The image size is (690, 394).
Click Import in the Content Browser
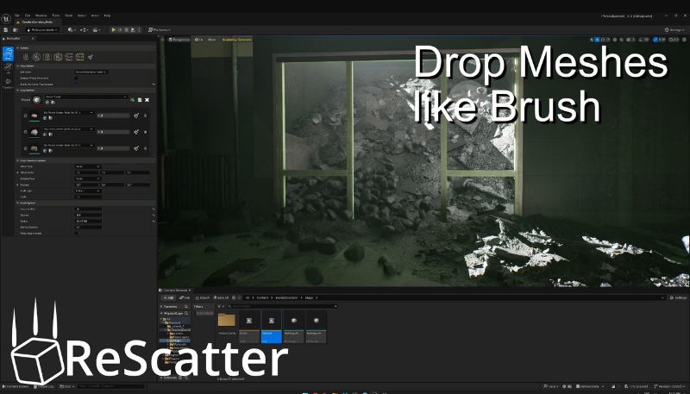click(203, 297)
